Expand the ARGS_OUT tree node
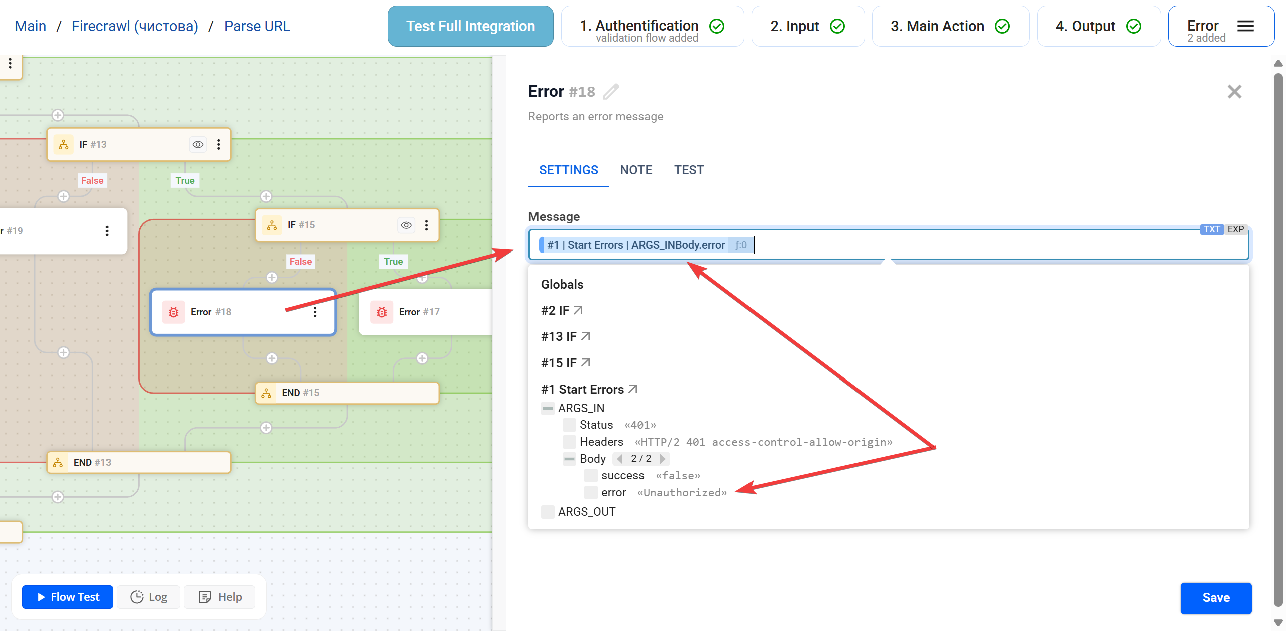 pyautogui.click(x=548, y=512)
